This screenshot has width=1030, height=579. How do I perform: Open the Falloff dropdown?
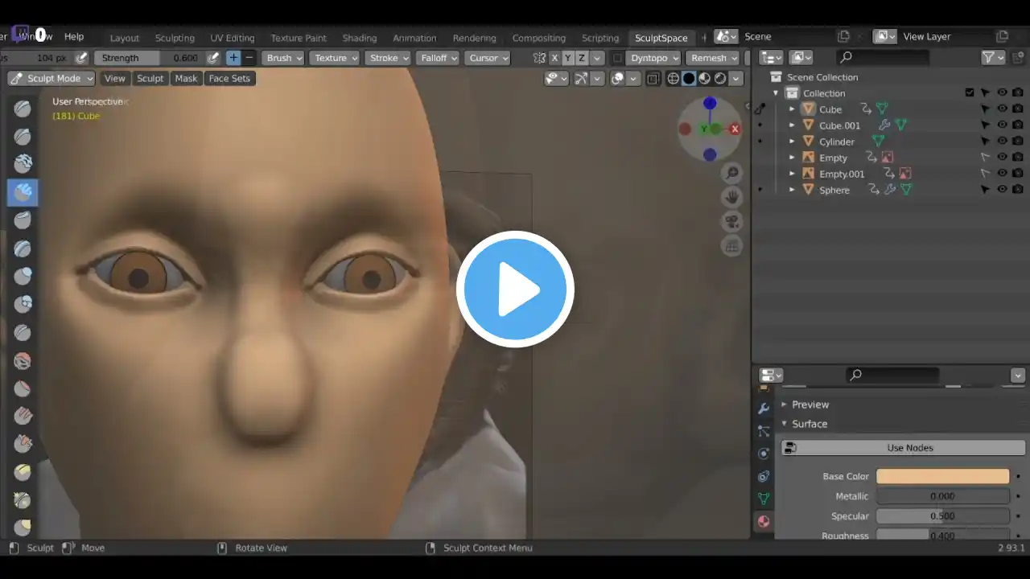point(438,58)
